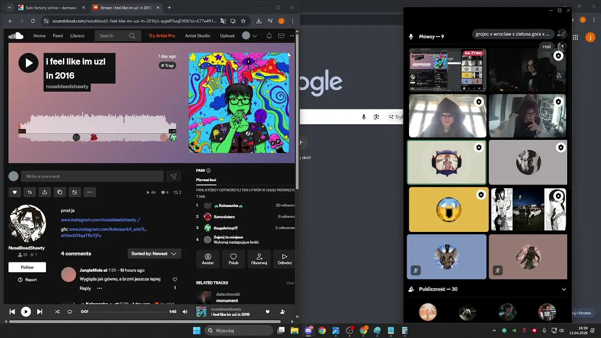Skip to previous track in player bar
The image size is (601, 338).
coord(12,312)
